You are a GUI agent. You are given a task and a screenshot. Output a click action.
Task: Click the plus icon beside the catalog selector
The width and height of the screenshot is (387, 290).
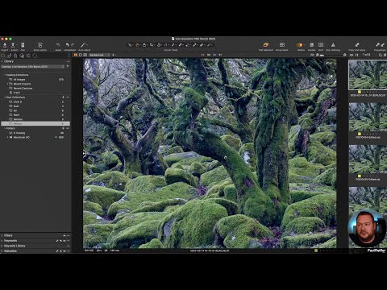pyautogui.click(x=68, y=66)
